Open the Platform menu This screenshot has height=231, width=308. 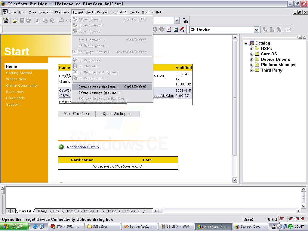pyautogui.click(x=62, y=12)
